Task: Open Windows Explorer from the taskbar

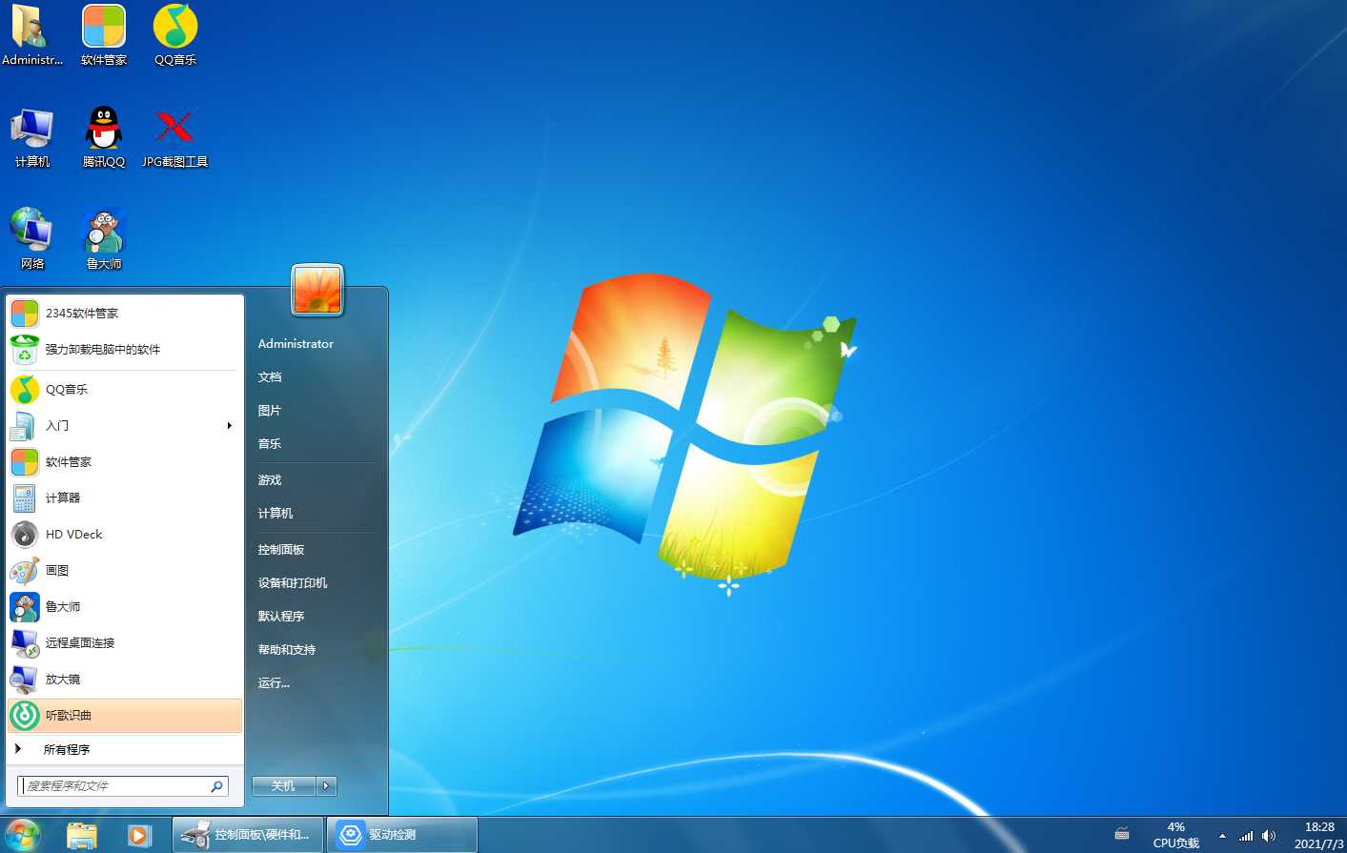Action: (x=82, y=836)
